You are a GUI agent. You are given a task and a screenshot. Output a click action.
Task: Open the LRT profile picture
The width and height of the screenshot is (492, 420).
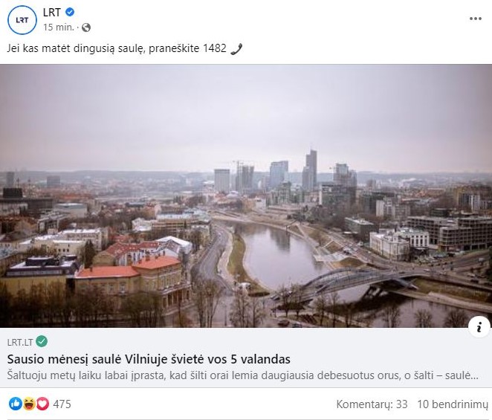coord(22,20)
